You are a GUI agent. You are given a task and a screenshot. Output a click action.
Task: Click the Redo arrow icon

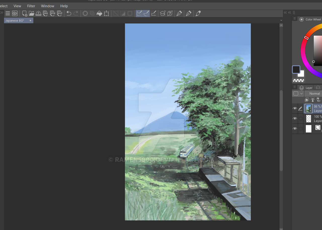(76, 14)
